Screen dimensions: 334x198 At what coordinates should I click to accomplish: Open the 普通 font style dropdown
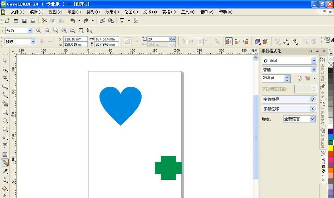click(314, 70)
